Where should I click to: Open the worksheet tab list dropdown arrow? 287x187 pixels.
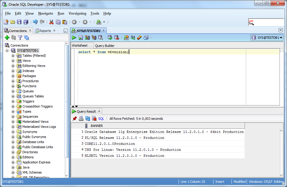(x=281, y=30)
